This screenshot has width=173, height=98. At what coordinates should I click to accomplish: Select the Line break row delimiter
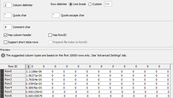coord(71,4)
